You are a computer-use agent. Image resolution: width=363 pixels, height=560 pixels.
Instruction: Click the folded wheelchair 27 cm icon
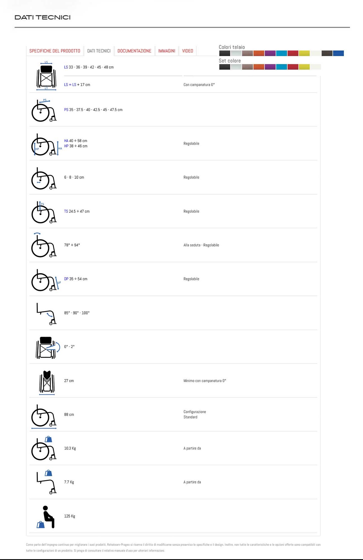click(x=47, y=382)
